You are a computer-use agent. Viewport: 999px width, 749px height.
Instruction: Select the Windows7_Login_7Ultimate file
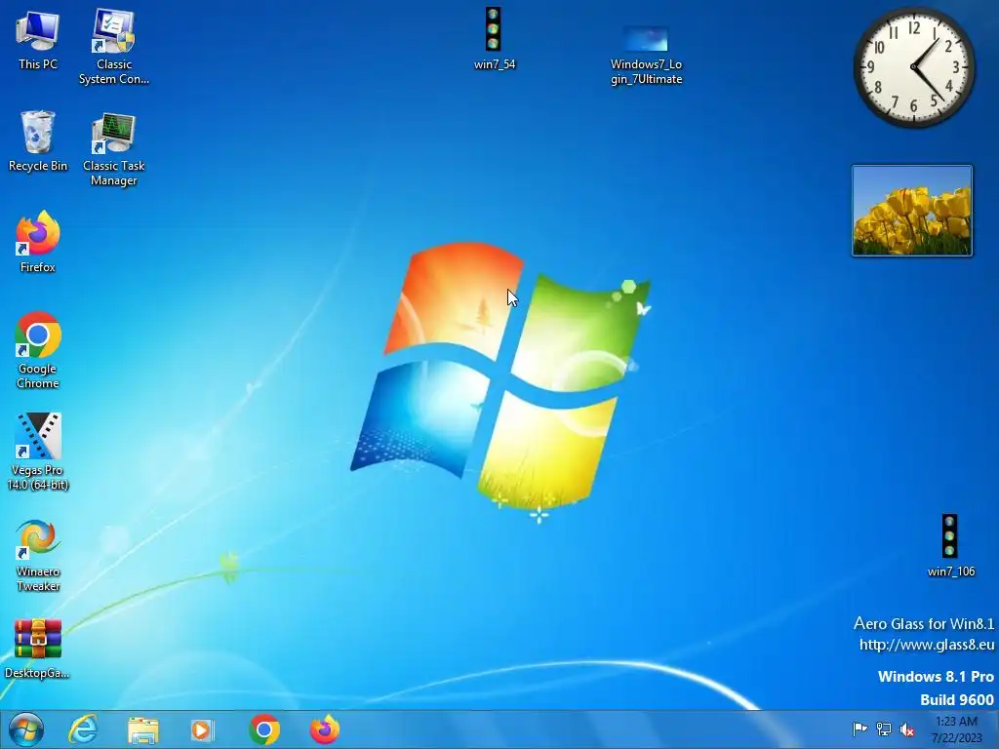point(646,55)
